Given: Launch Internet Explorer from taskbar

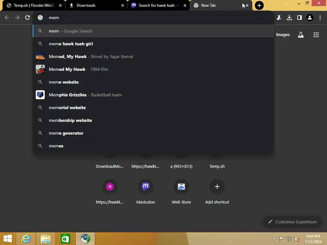Looking at the screenshot, I should (x=26, y=239).
